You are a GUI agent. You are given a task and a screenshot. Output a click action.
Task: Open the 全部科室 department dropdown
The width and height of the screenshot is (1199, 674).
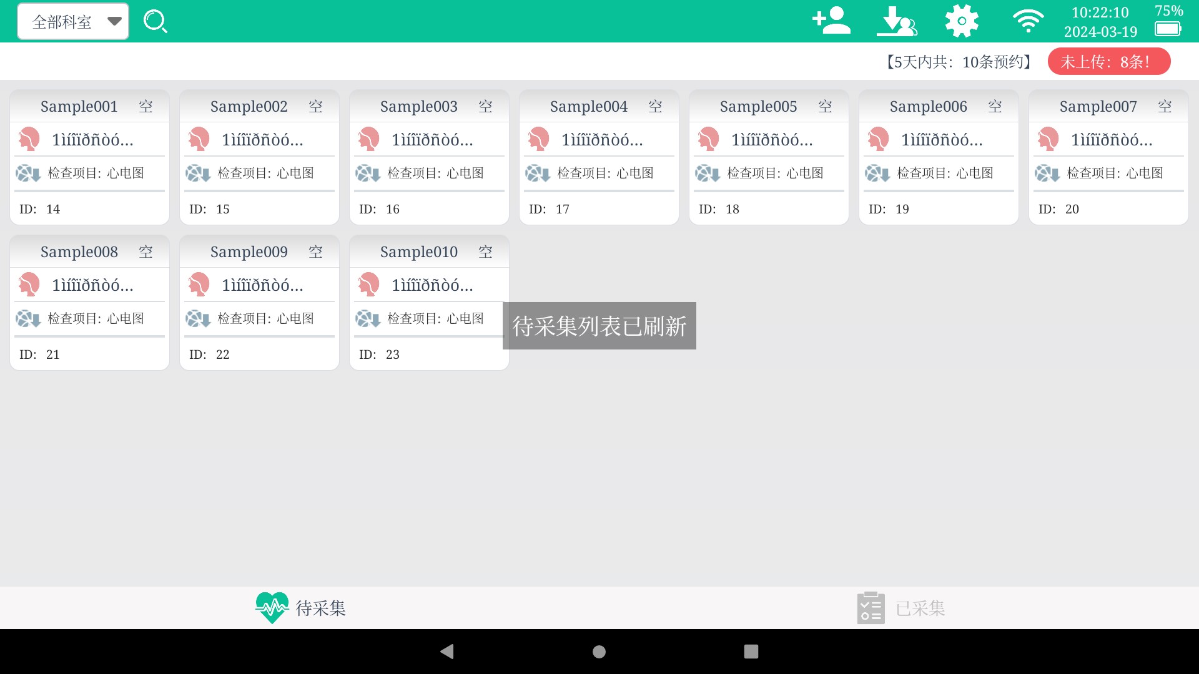73,22
